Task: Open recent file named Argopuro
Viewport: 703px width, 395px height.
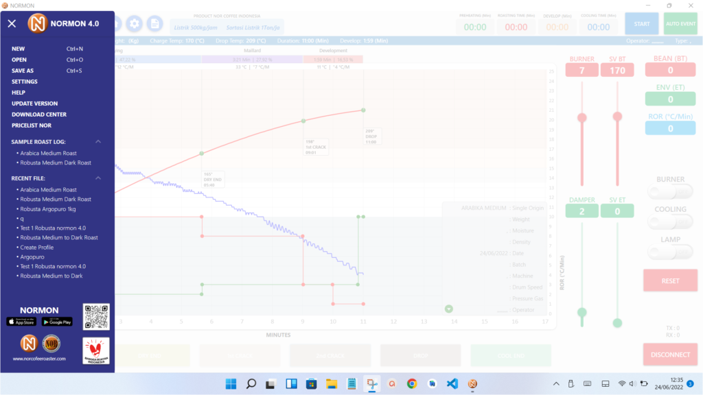Action: pos(32,257)
